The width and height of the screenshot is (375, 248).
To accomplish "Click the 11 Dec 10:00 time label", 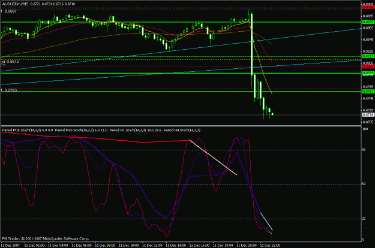I will (x=128, y=245).
